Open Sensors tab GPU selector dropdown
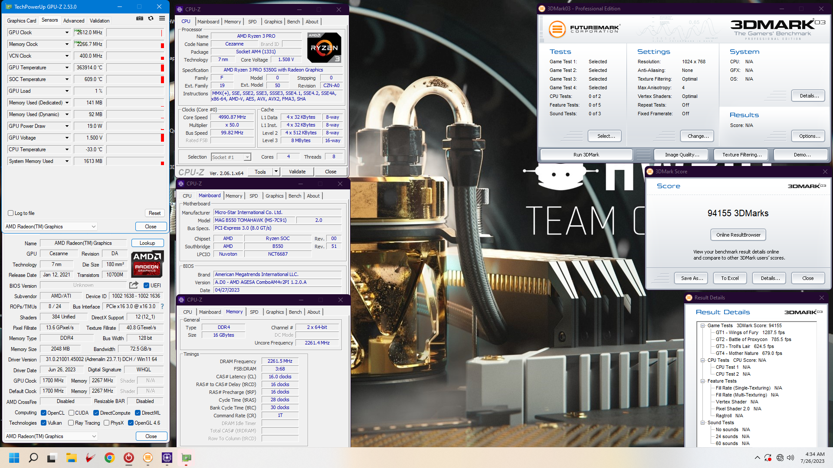This screenshot has height=468, width=833. click(x=50, y=227)
